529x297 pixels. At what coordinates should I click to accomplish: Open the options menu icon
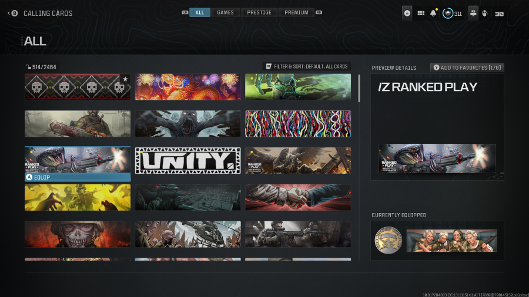click(x=407, y=14)
